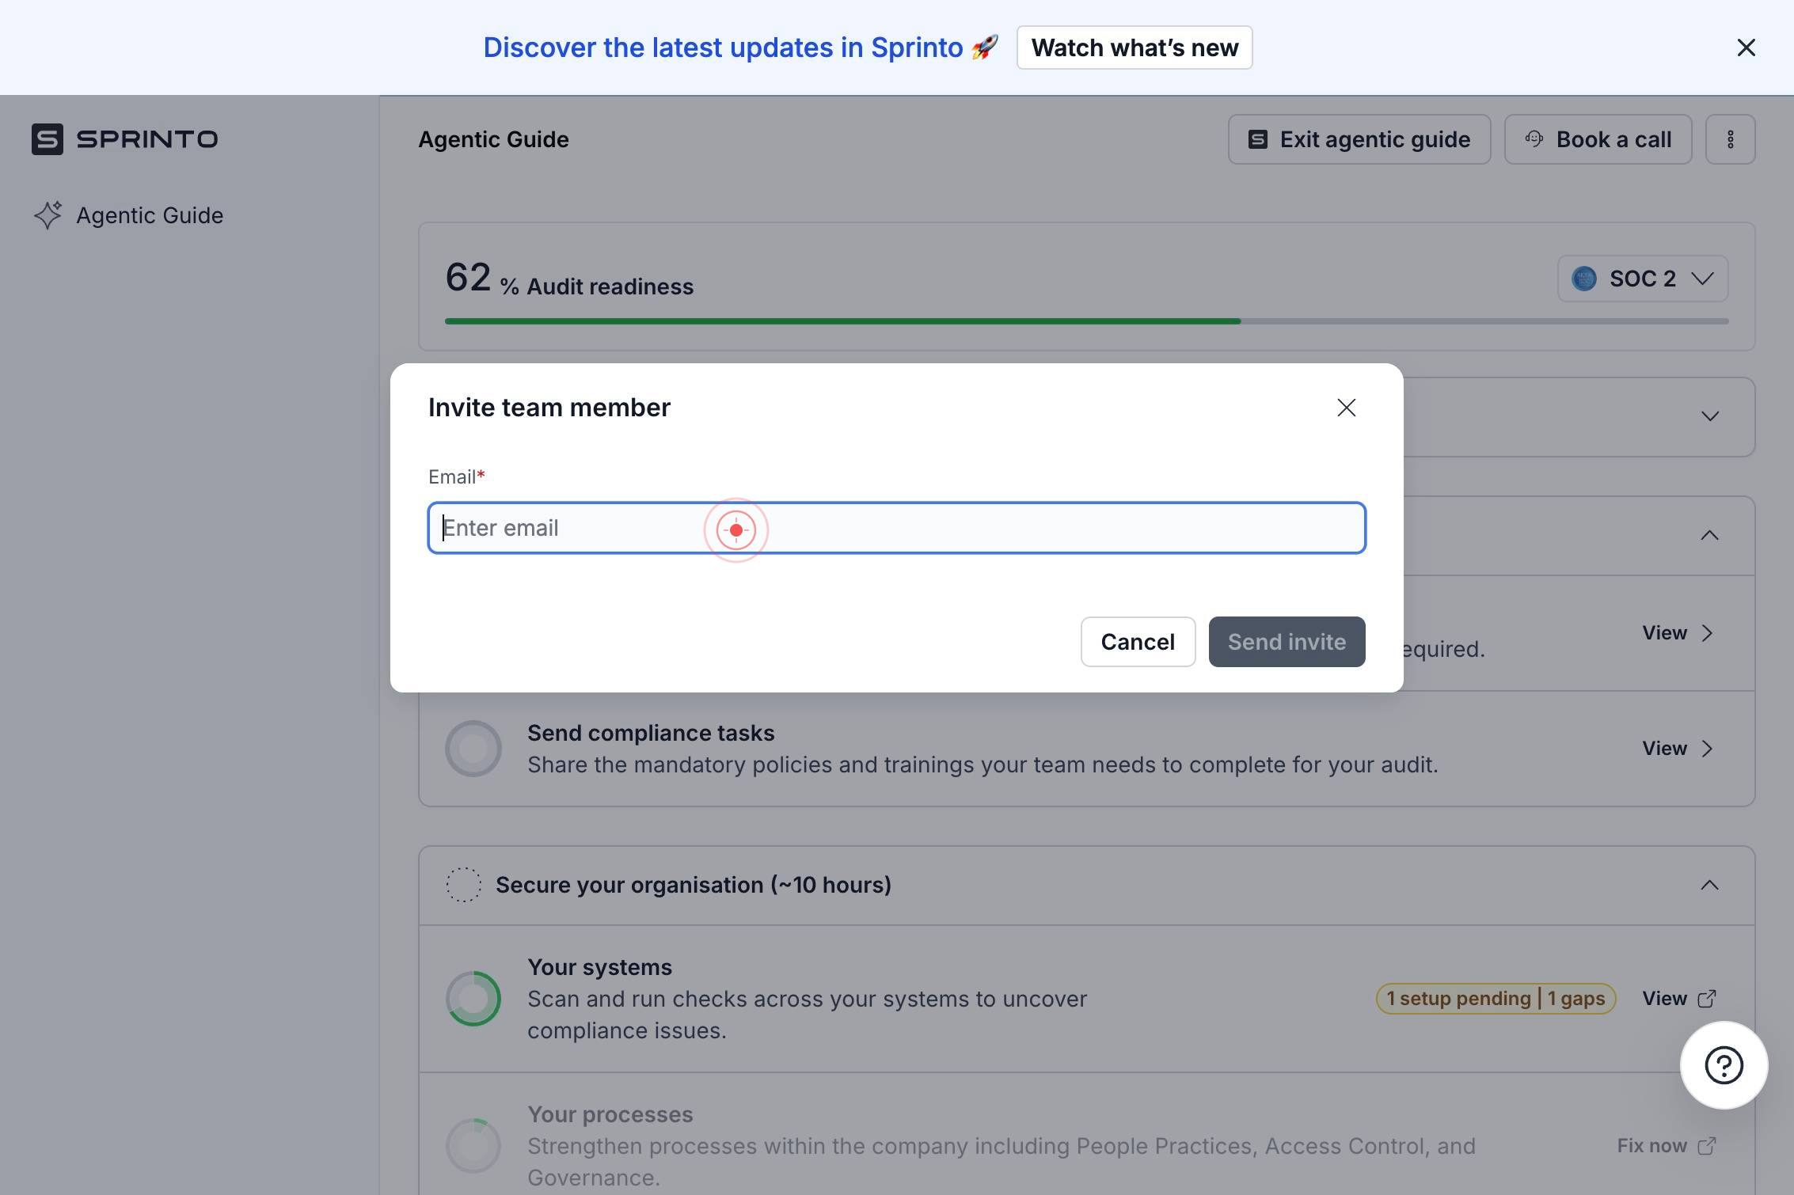Viewport: 1794px width, 1195px height.
Task: Click the Book a call button
Action: tap(1598, 139)
